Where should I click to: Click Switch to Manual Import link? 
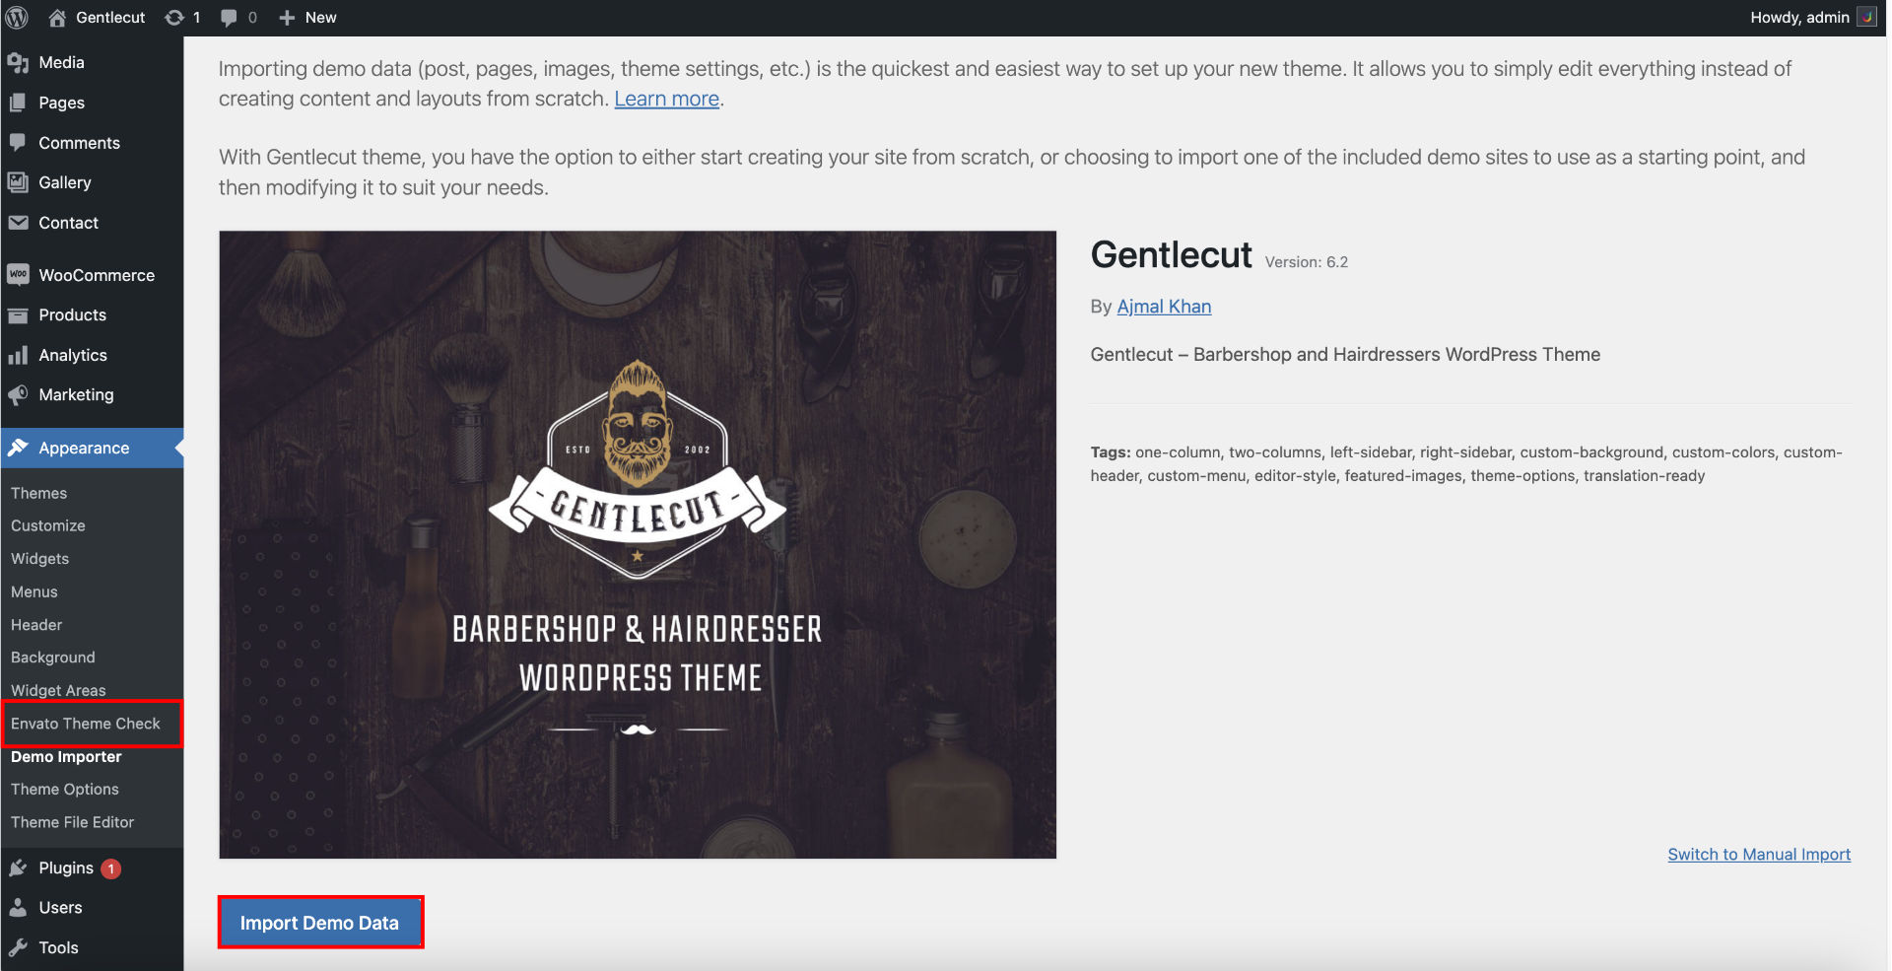tap(1759, 855)
